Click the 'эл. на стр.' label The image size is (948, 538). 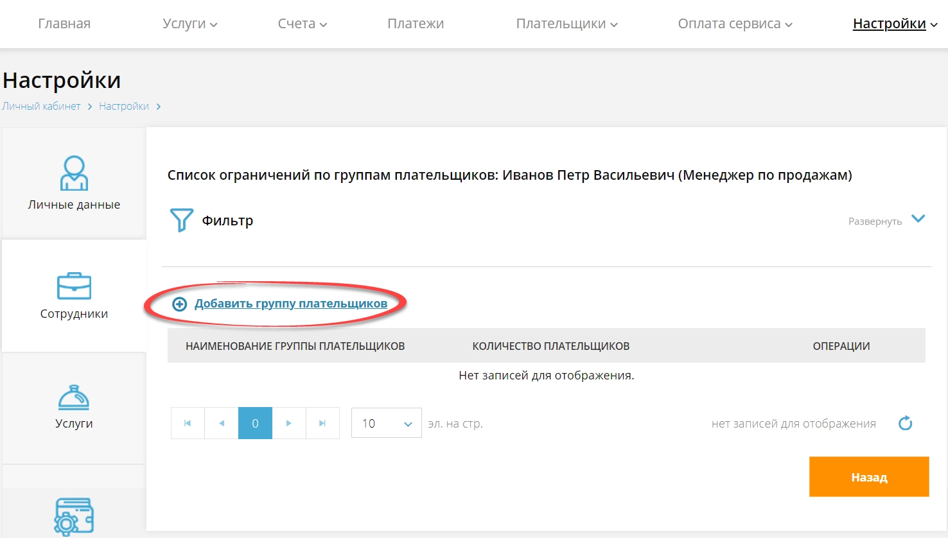pyautogui.click(x=455, y=424)
